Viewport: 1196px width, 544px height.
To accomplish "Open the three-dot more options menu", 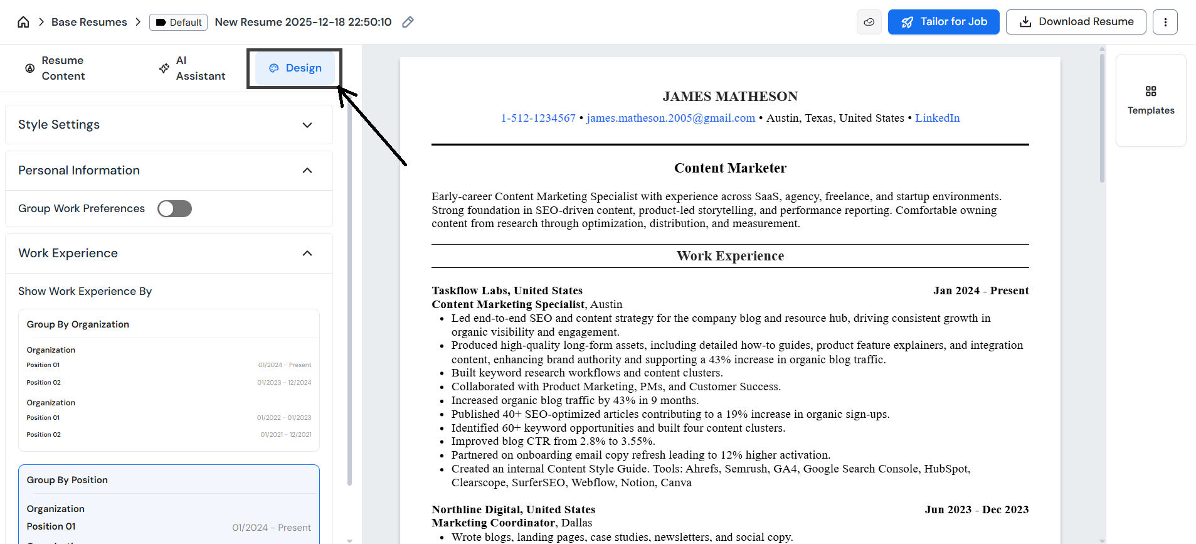I will tap(1165, 22).
